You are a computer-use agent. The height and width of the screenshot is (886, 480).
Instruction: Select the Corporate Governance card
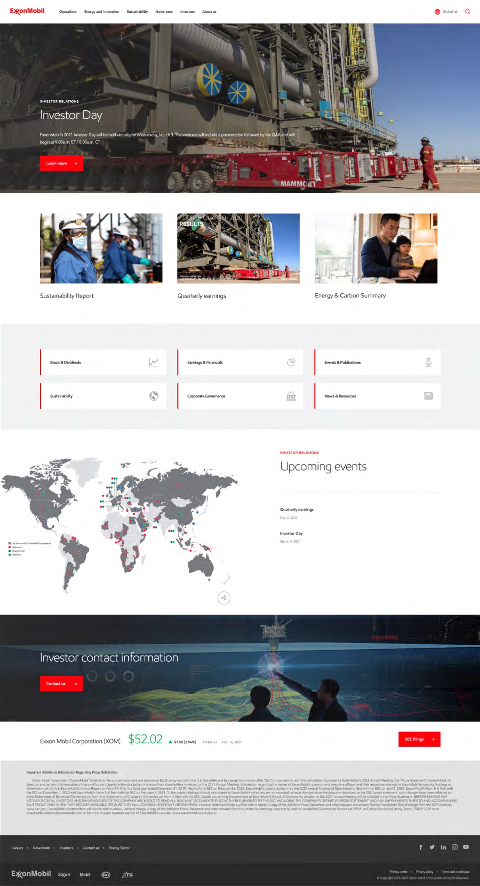(240, 396)
